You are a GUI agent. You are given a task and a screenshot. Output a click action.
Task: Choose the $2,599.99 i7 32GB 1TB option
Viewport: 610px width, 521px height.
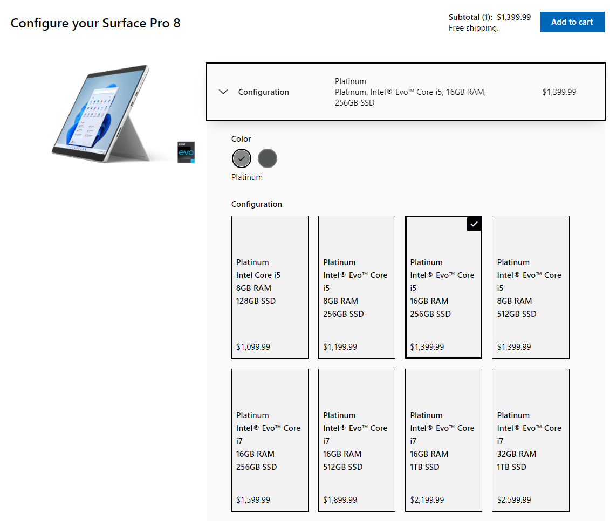(531, 440)
